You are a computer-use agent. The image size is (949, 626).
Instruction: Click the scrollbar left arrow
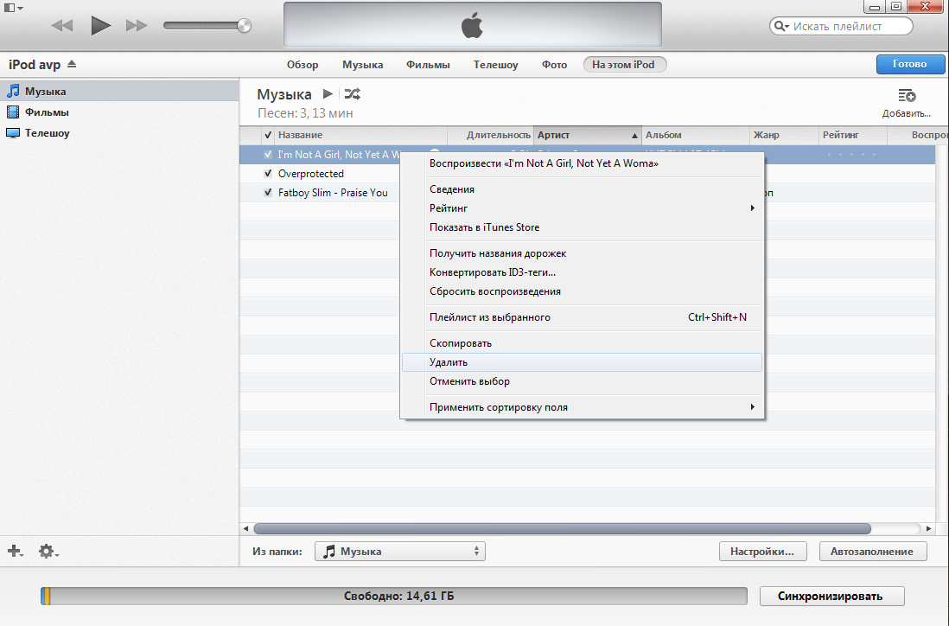pyautogui.click(x=245, y=528)
